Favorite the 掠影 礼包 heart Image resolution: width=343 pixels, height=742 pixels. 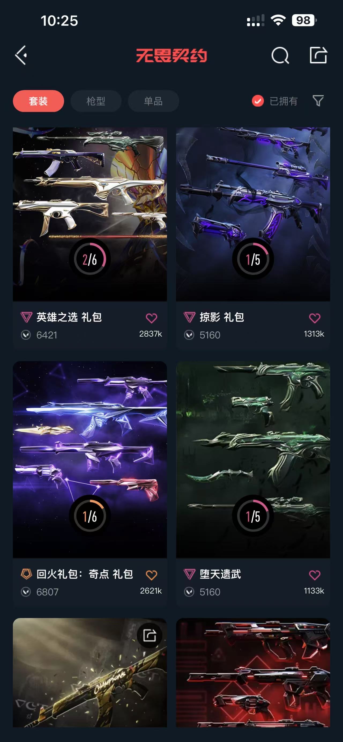pyautogui.click(x=315, y=318)
